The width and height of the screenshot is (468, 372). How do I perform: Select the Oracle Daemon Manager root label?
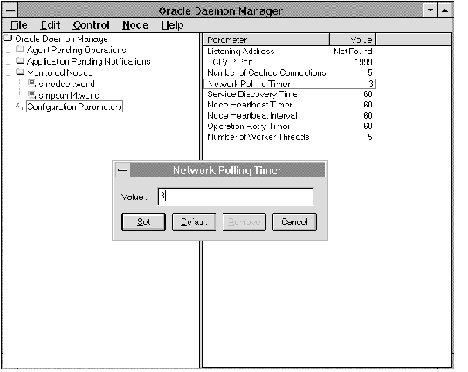point(63,38)
